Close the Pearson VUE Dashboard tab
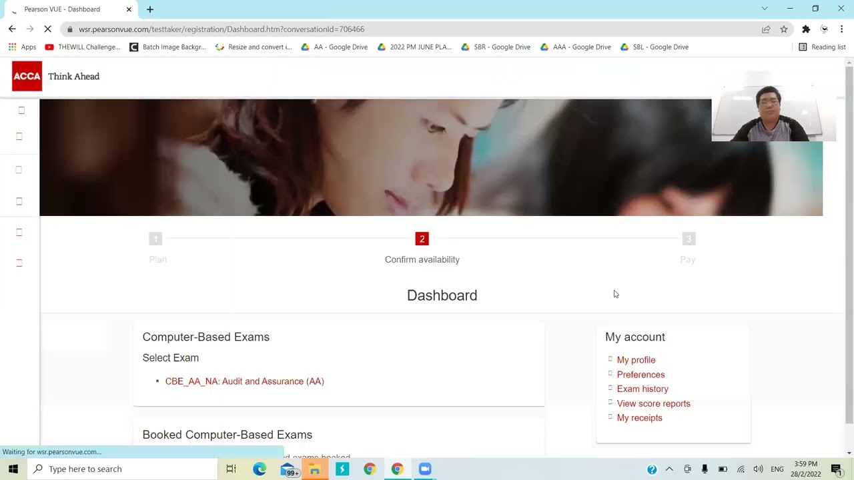This screenshot has width=854, height=480. 129,9
